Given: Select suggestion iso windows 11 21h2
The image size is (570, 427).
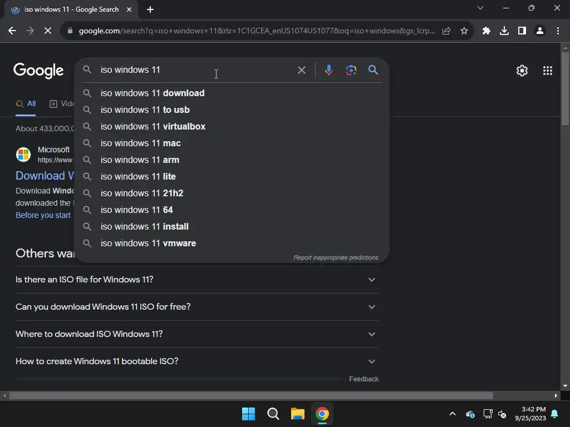Looking at the screenshot, I should pos(232,193).
